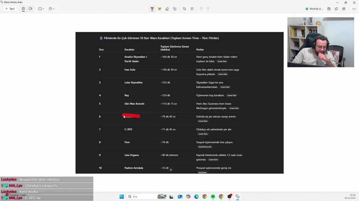The height and width of the screenshot is (201, 359).
Task: Click the chat message 'Kont dooku'
Action: (29, 192)
